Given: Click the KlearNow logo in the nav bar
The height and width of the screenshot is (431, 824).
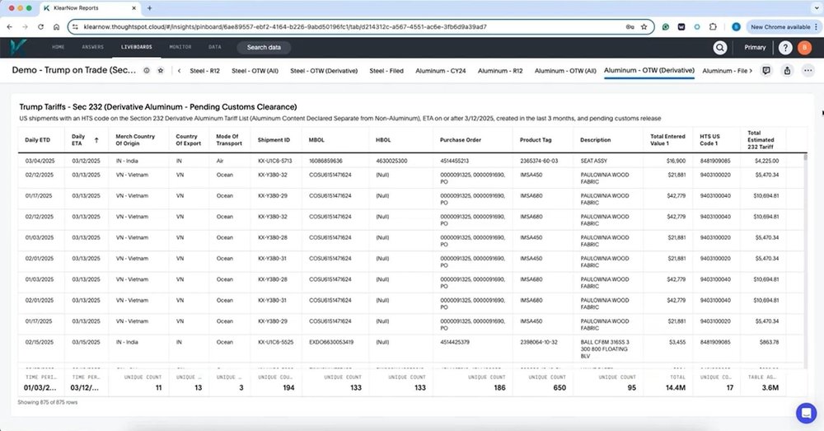Looking at the screenshot, I should pyautogui.click(x=19, y=47).
